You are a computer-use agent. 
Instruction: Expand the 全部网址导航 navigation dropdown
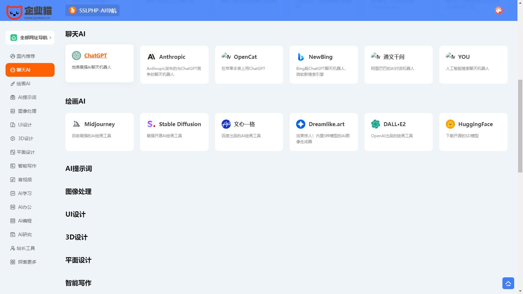(x=30, y=38)
